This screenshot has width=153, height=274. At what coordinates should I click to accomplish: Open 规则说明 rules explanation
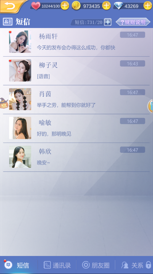[x=133, y=22]
